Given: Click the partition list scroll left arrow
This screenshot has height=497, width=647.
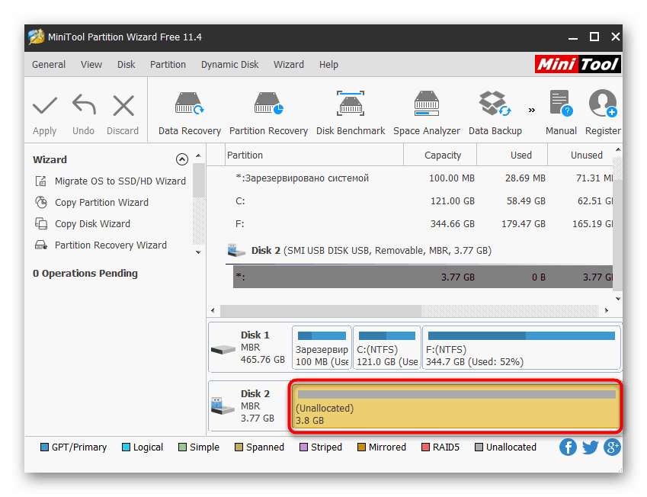Looking at the screenshot, I should click(x=213, y=310).
